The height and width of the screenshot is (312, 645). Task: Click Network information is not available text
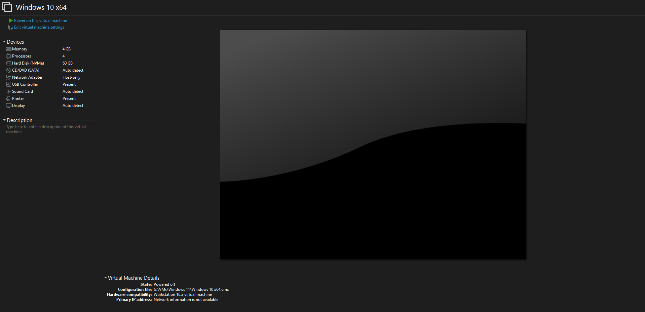coord(186,300)
